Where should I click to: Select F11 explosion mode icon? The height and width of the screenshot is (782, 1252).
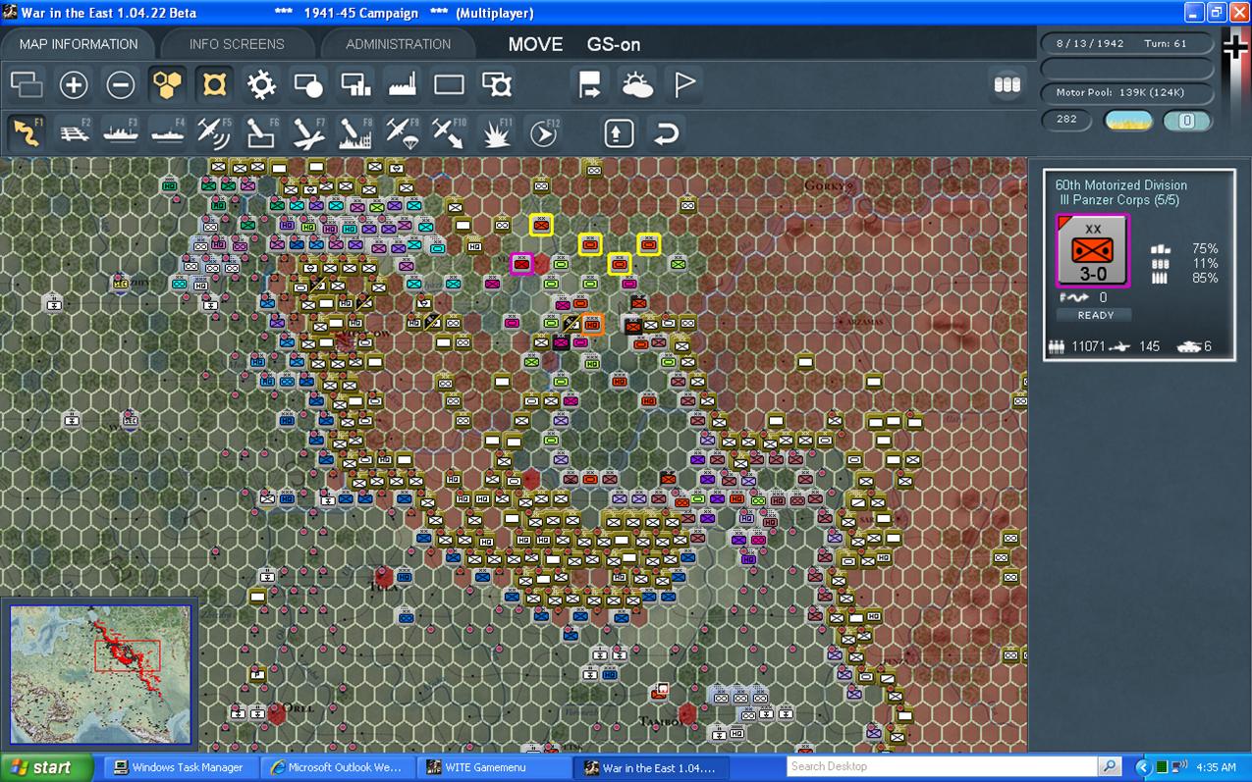(498, 132)
